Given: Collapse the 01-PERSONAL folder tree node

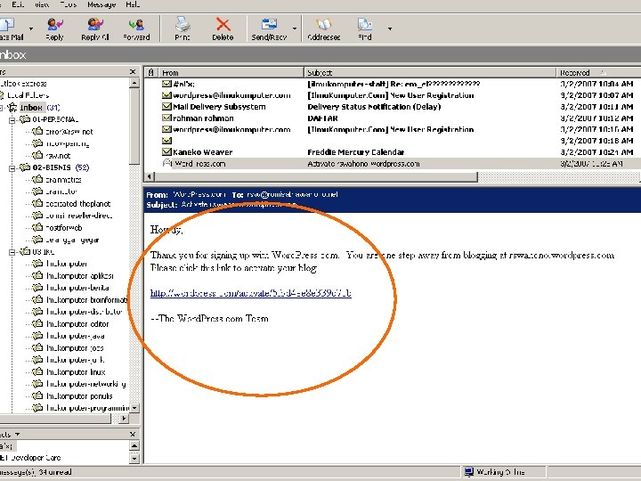Looking at the screenshot, I should 12,120.
